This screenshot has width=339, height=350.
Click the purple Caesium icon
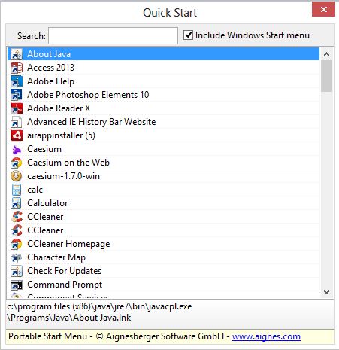(17, 149)
